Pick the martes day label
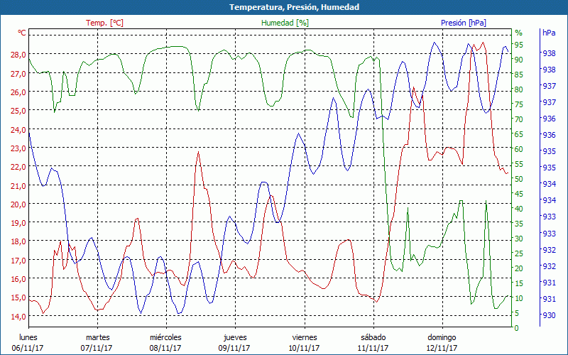This screenshot has width=568, height=355. pyautogui.click(x=97, y=337)
